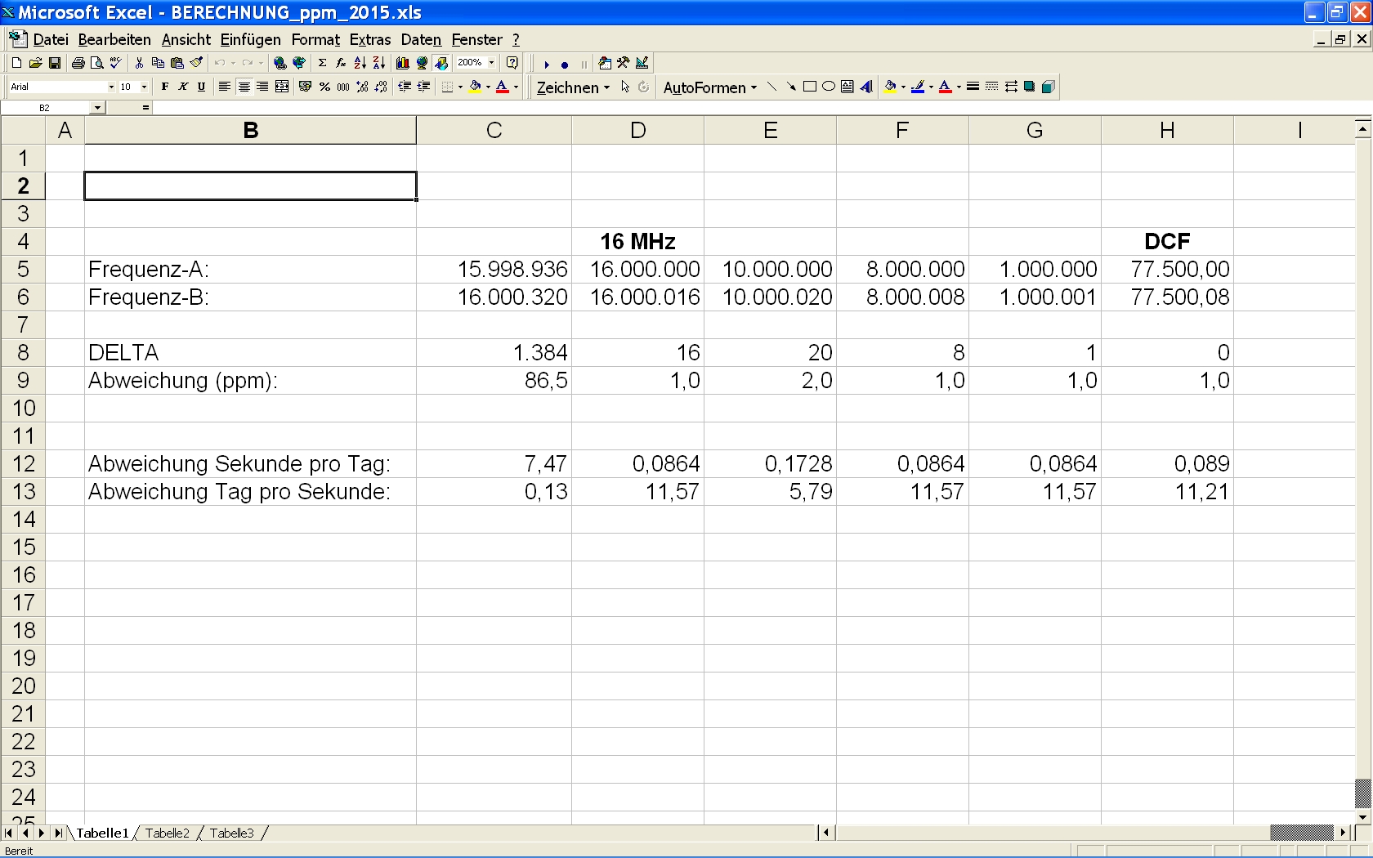This screenshot has height=858, width=1373.
Task: Open the zoom 200% dropdown
Action: [491, 63]
